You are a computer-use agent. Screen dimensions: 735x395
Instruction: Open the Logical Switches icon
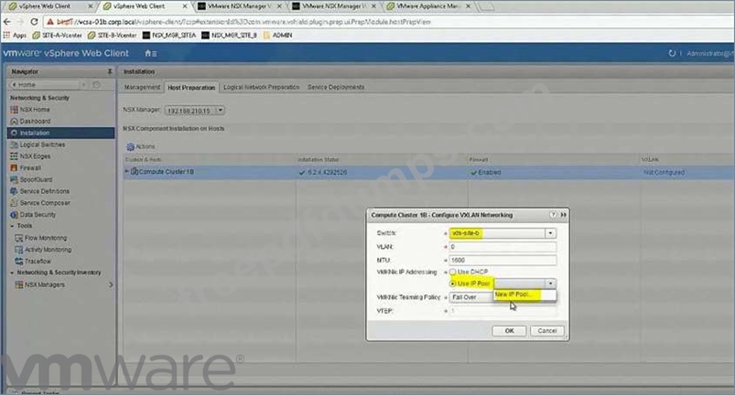tap(14, 144)
